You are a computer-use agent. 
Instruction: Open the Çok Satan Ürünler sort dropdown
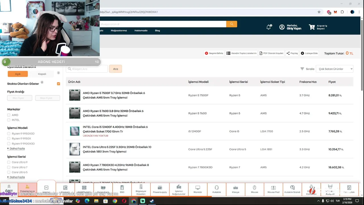click(334, 69)
